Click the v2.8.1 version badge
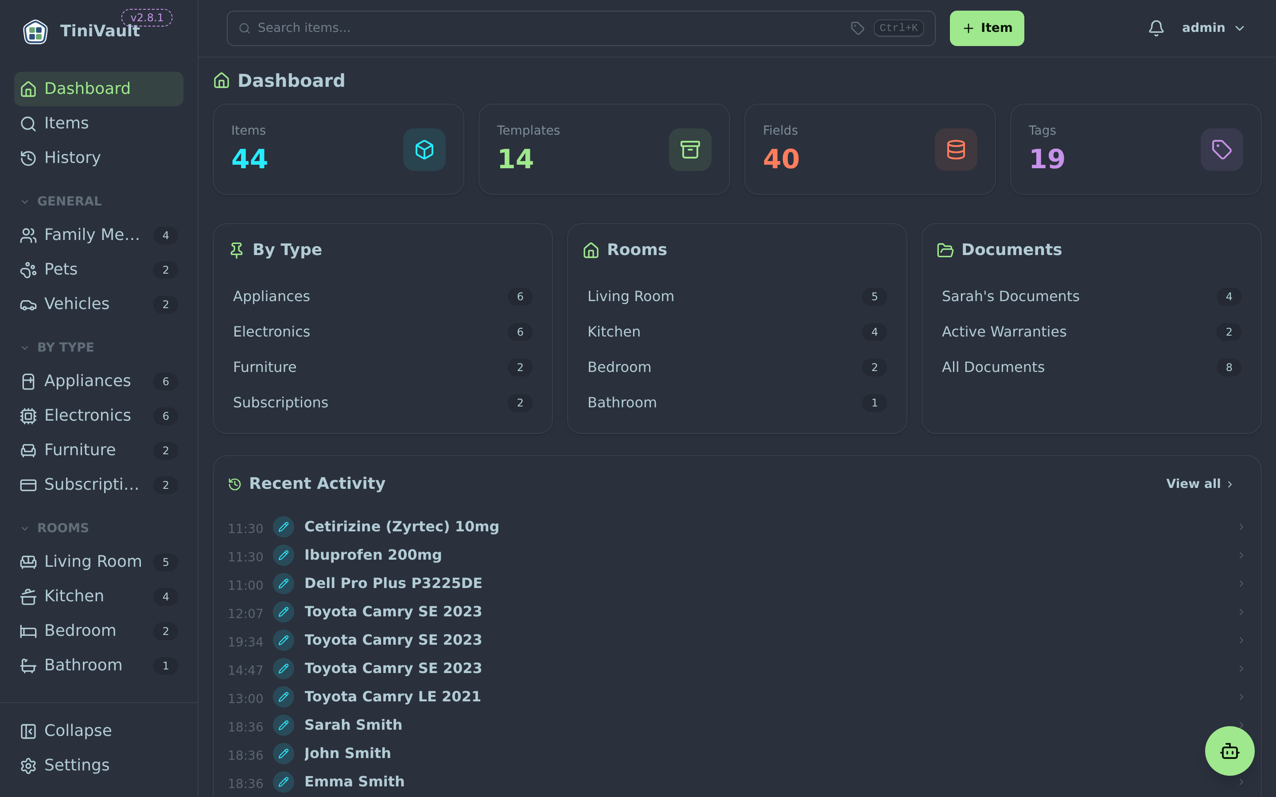 (147, 17)
